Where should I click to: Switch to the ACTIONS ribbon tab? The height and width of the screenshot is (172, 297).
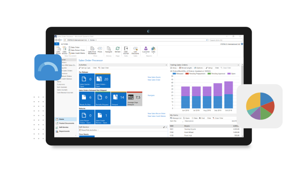[x=64, y=44]
